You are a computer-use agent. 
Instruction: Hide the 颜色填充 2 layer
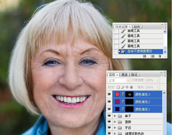pyautogui.click(x=109, y=102)
